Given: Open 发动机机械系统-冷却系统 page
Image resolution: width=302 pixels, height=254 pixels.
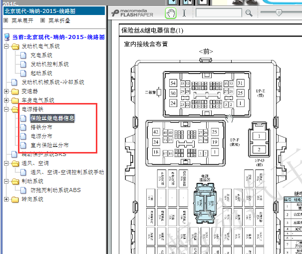Looking at the screenshot, I should point(53,82).
